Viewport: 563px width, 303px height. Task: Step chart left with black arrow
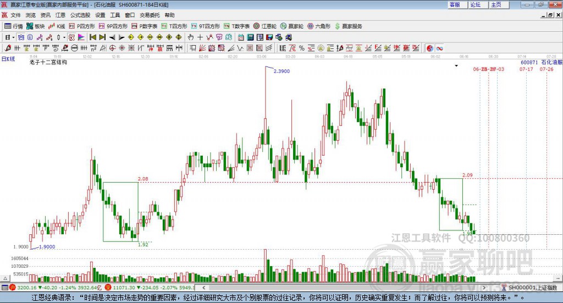click(112, 37)
